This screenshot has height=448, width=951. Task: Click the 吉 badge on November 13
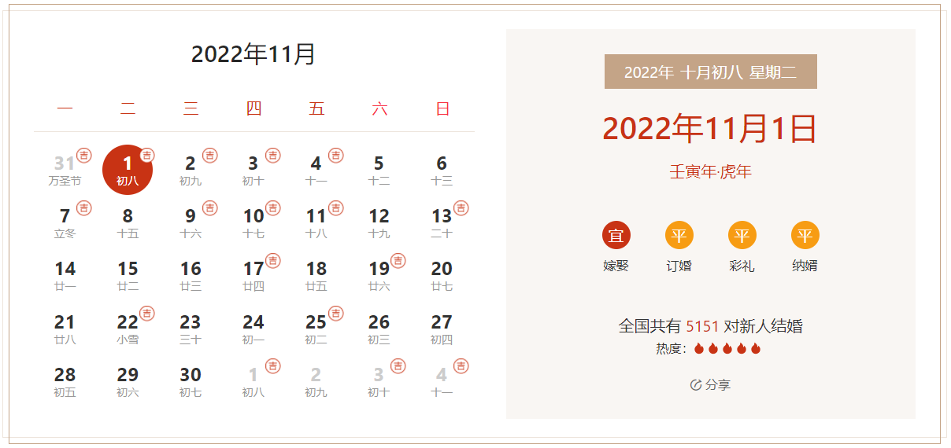click(461, 208)
